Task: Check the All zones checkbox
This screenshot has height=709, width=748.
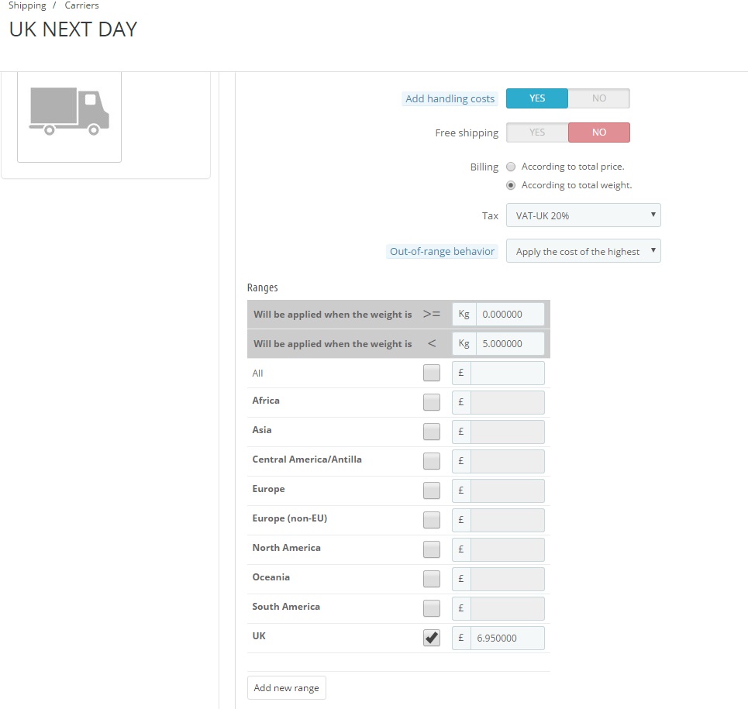Action: 432,373
